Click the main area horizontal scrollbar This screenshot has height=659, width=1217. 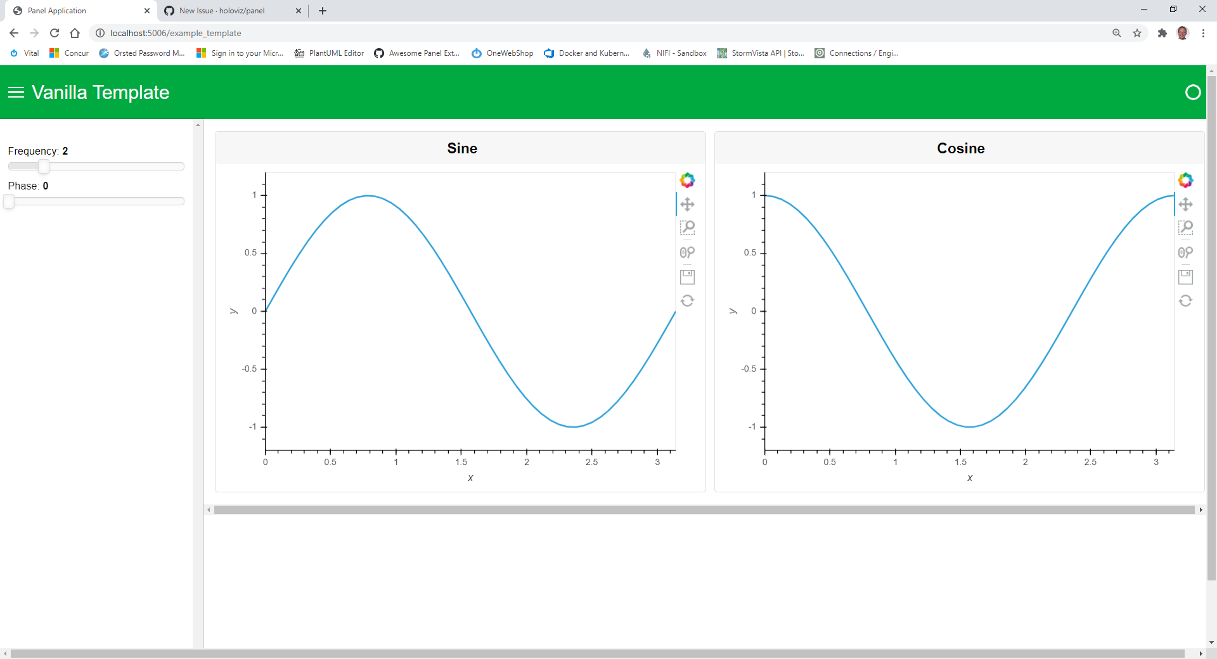(704, 509)
